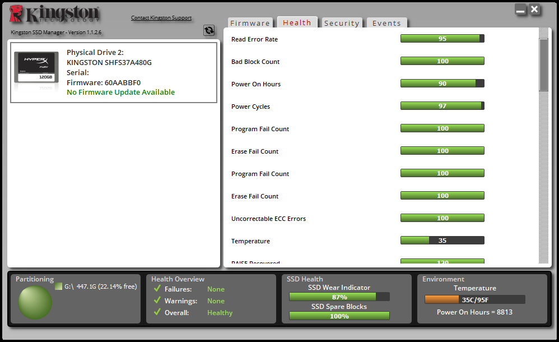Minimize the SSD Manager window
Screen dimensions: 559x342
coord(520,10)
